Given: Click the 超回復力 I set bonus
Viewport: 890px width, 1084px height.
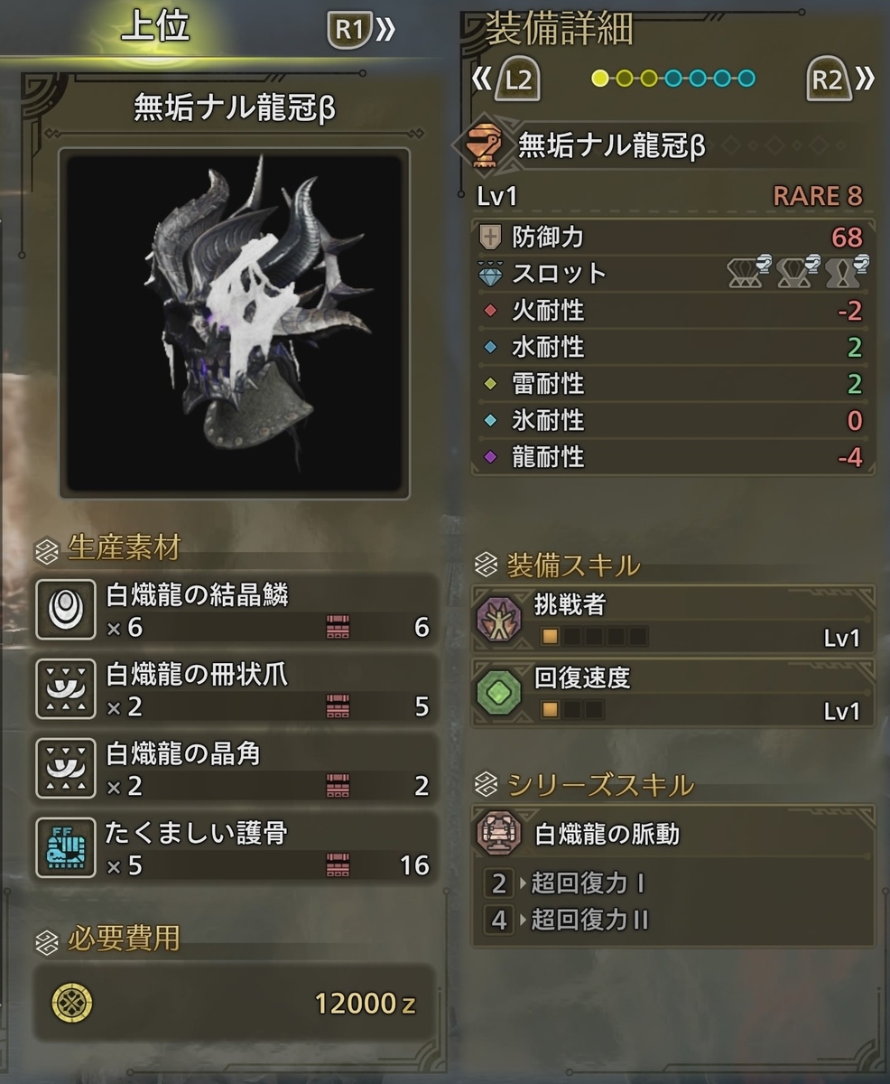Looking at the screenshot, I should tap(578, 883).
